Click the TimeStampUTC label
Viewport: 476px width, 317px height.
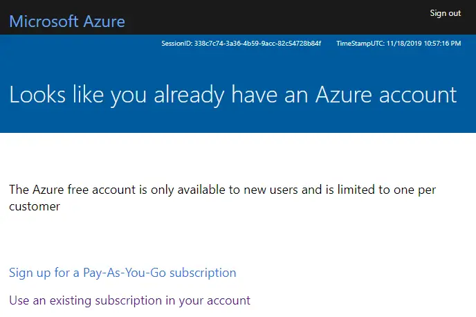coord(360,44)
